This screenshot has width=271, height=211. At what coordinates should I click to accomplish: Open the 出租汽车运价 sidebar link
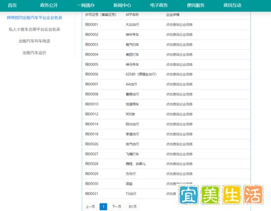click(x=34, y=53)
